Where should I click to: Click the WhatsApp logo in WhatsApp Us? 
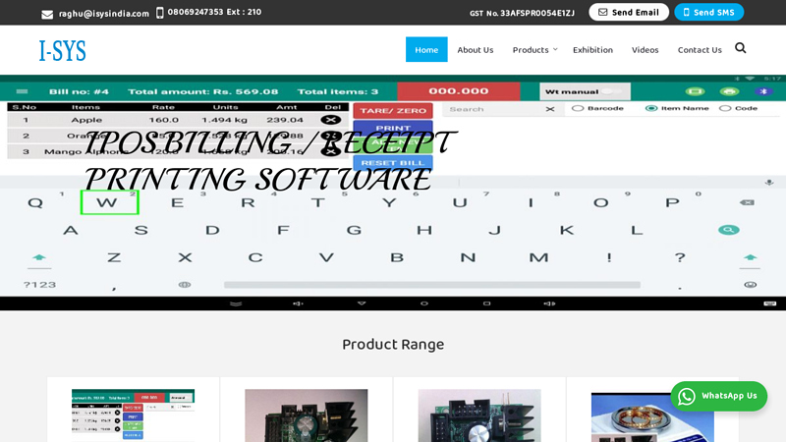(687, 396)
